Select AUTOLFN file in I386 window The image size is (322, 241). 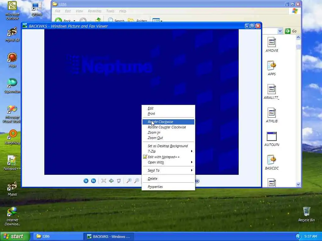tap(272, 139)
